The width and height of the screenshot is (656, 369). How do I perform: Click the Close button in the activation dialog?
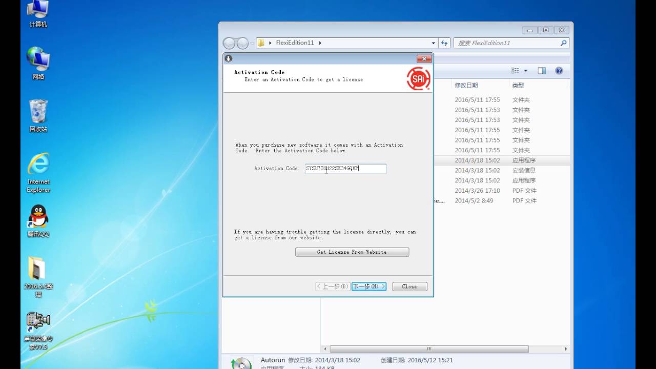409,286
